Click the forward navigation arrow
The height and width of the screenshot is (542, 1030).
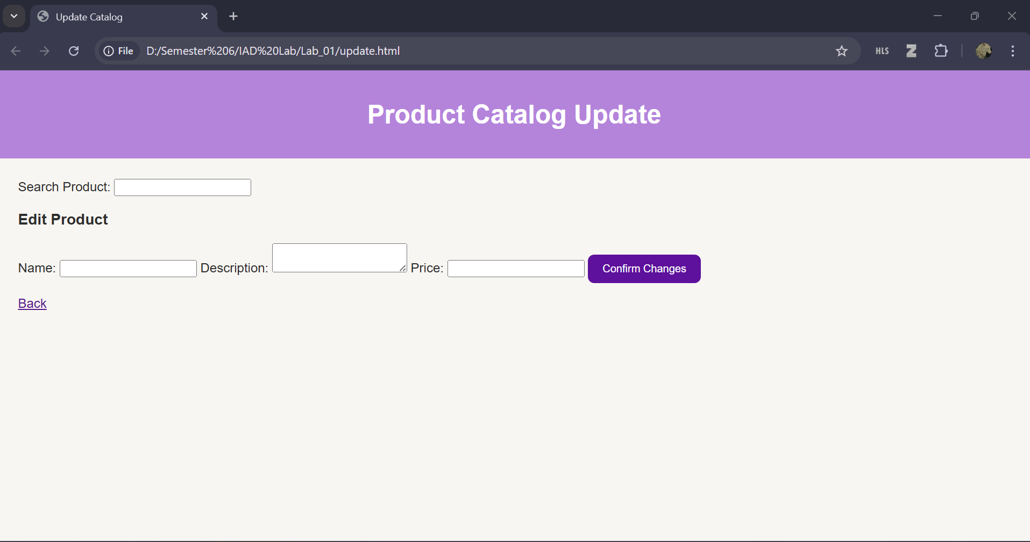44,51
